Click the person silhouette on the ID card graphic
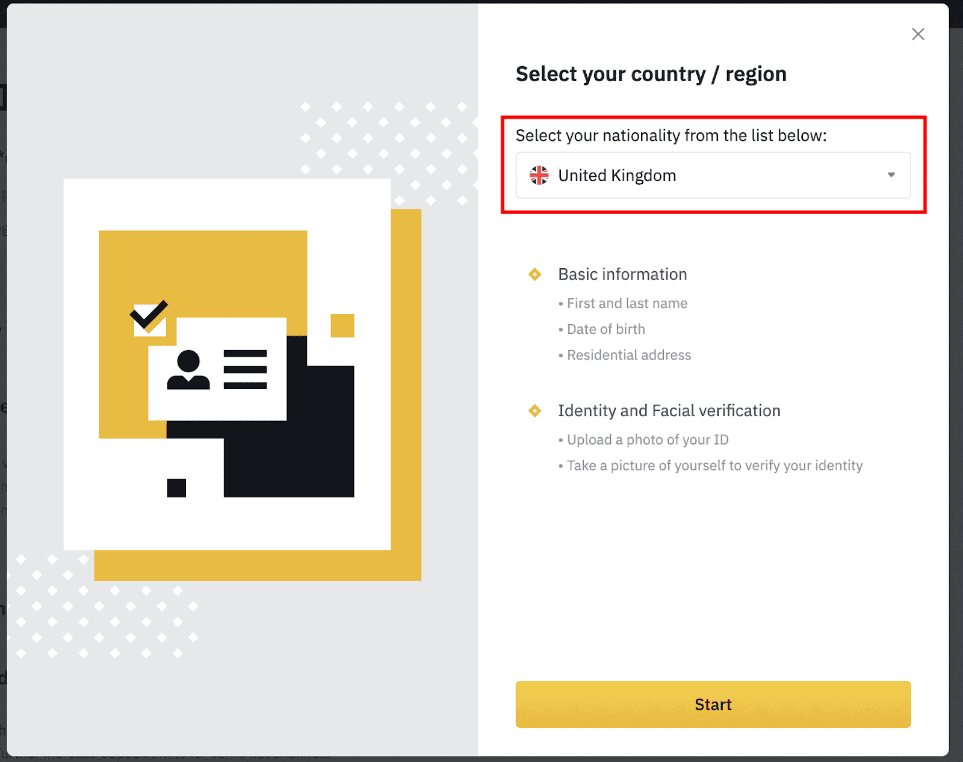The image size is (963, 762). click(x=188, y=369)
